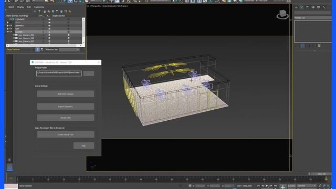This screenshot has width=336, height=189.
Task: Open the Display menu in Layer Explorer
Action: pyautogui.click(x=20, y=7)
